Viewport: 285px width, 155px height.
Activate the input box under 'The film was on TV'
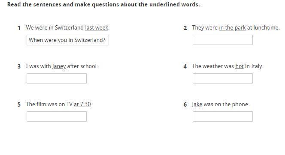pos(57,116)
